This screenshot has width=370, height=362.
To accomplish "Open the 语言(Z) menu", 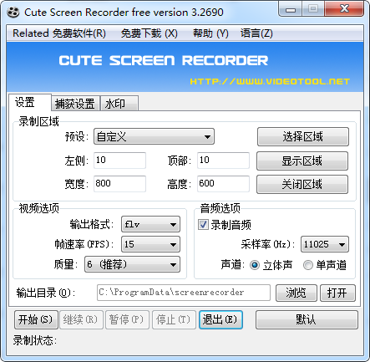I will click(256, 33).
